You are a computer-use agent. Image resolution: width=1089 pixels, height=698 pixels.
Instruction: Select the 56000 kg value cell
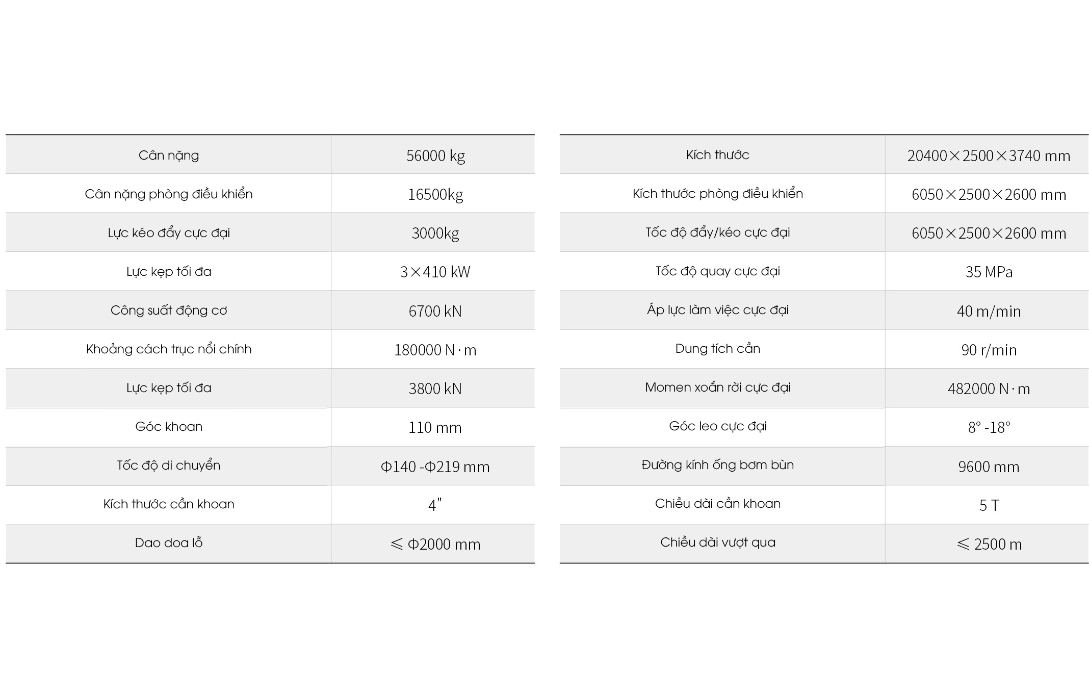click(x=435, y=156)
